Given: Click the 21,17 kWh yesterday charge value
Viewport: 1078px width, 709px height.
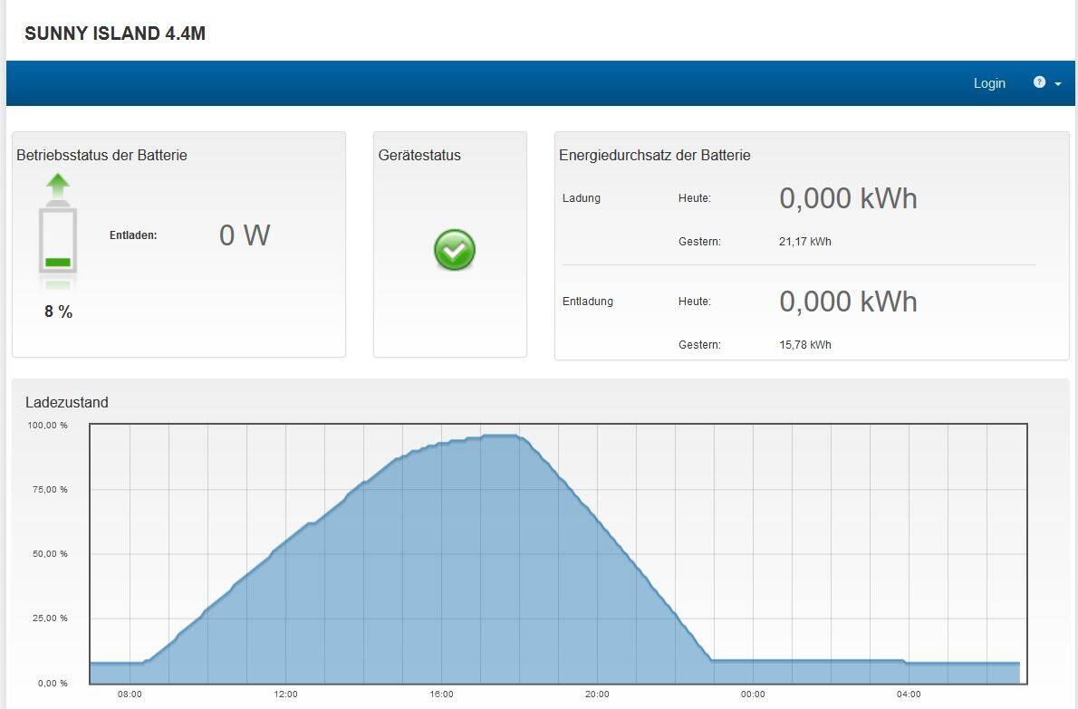Looking at the screenshot, I should tap(805, 242).
